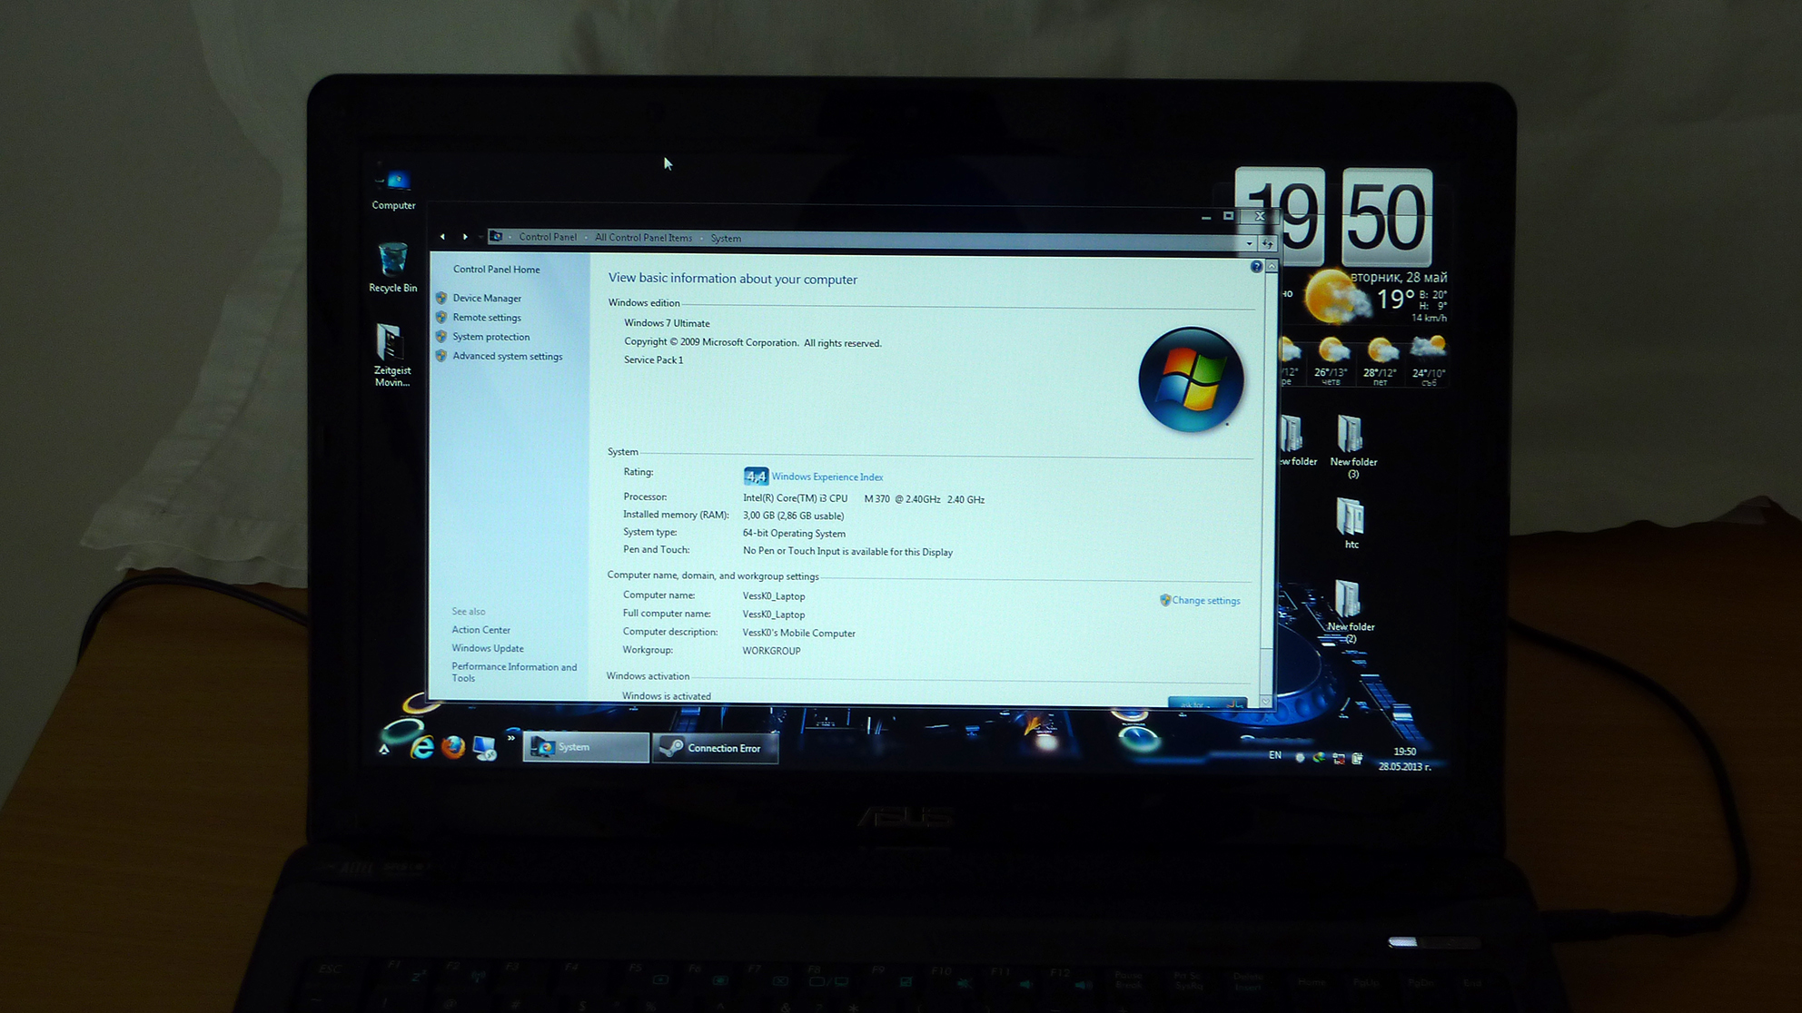
Task: Open the Computer desktop icon
Action: coord(393,190)
